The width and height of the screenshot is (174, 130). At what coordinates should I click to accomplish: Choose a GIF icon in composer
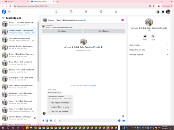(x=55, y=121)
